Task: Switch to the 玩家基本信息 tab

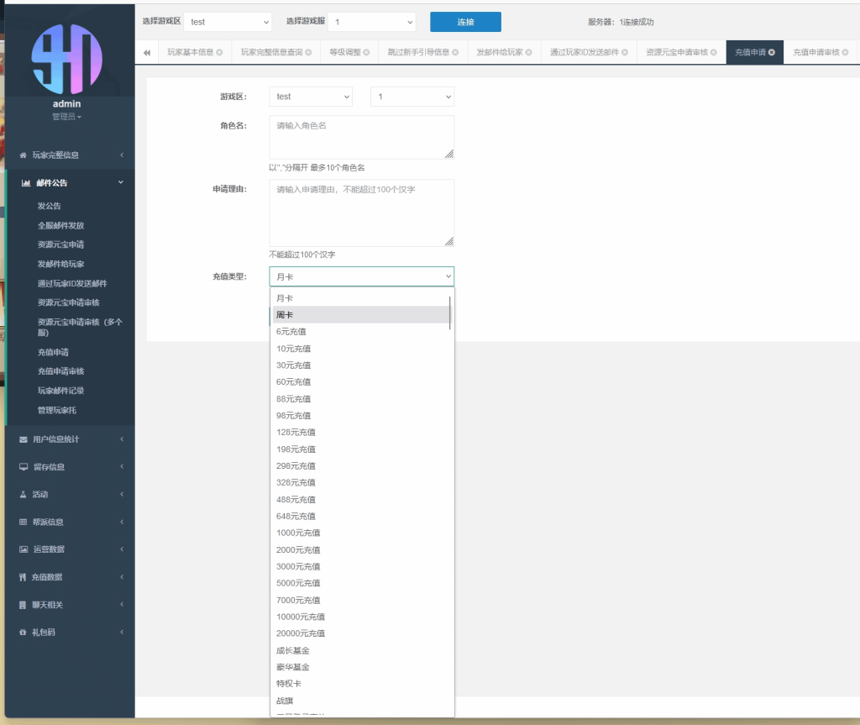Action: (190, 52)
